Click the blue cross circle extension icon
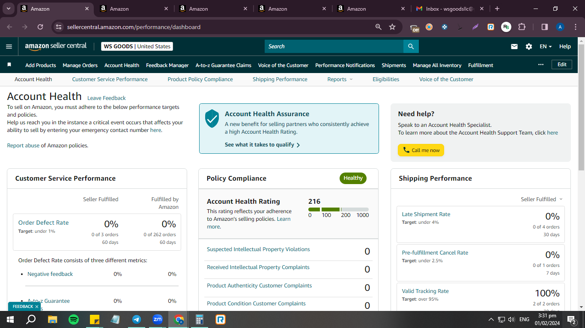The image size is (585, 328). (x=445, y=27)
